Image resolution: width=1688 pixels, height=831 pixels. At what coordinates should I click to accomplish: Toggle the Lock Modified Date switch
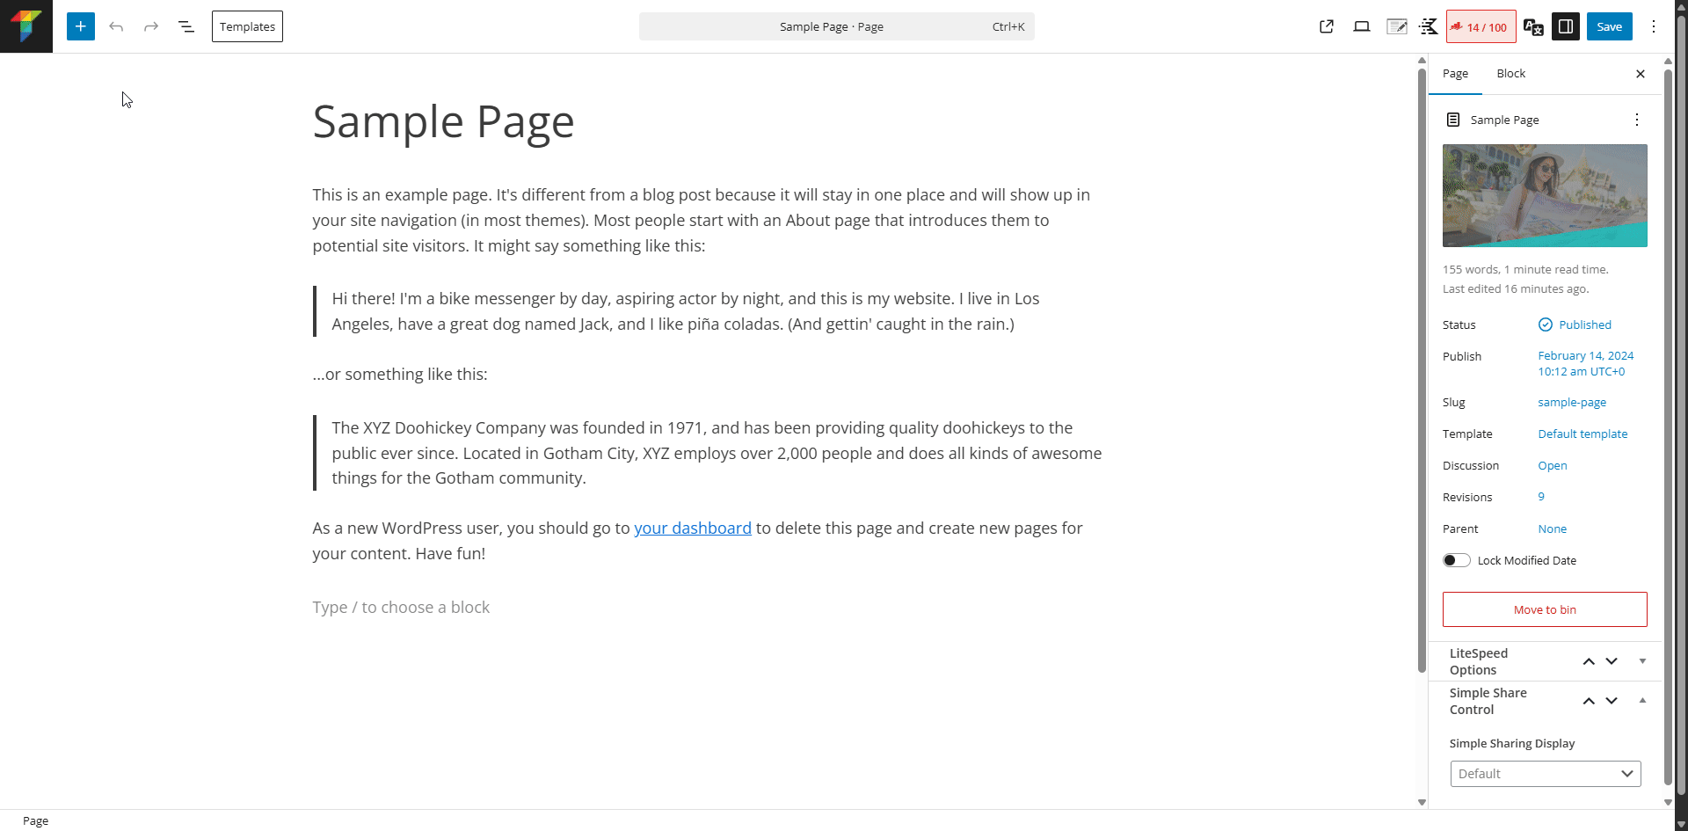[1456, 560]
